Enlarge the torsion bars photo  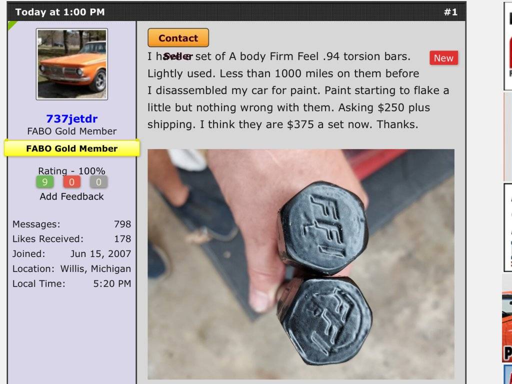(x=300, y=264)
